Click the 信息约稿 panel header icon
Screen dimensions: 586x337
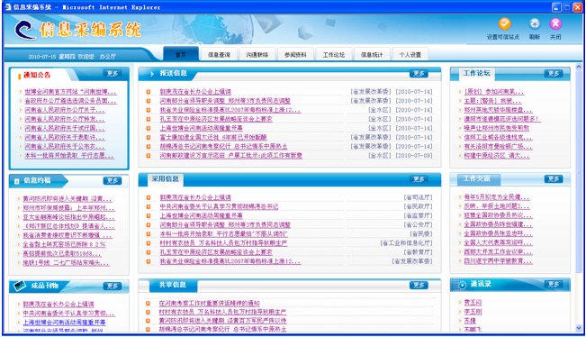click(17, 181)
